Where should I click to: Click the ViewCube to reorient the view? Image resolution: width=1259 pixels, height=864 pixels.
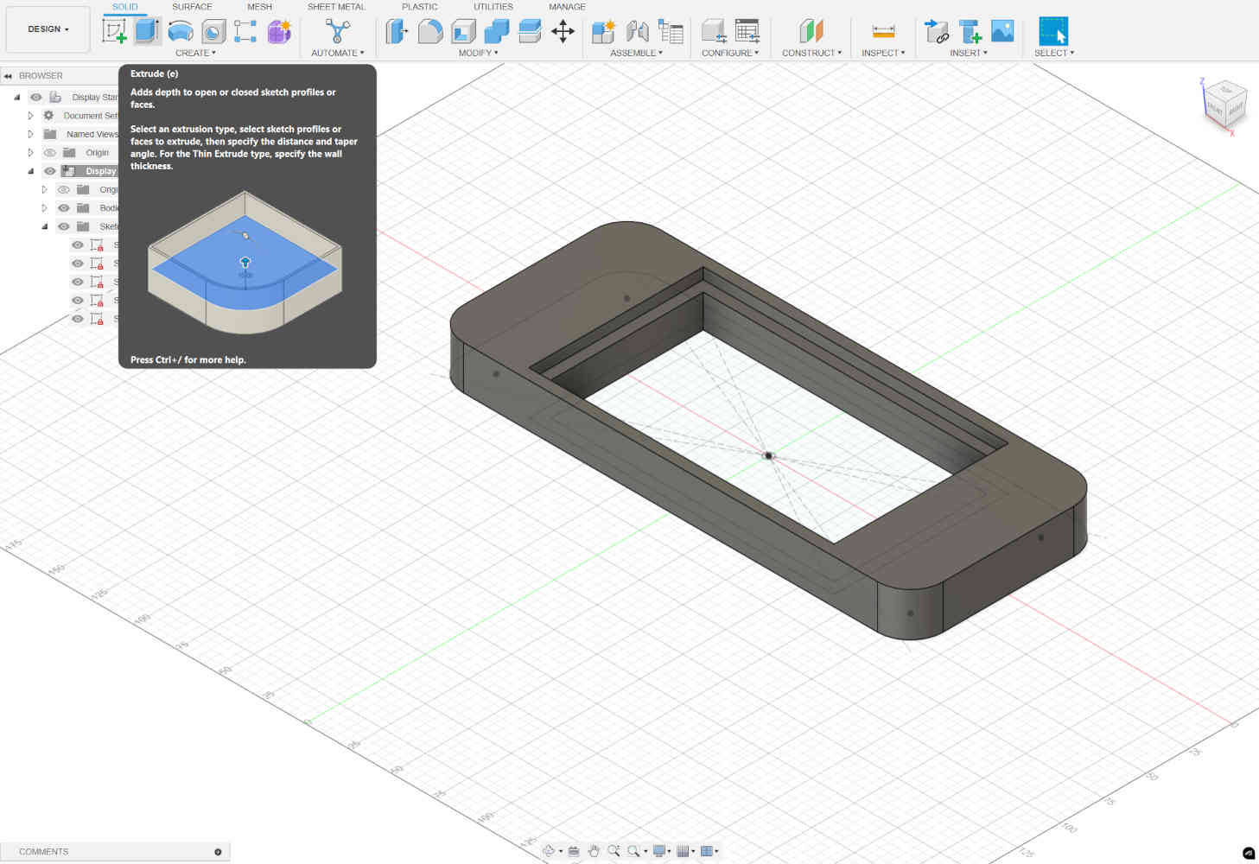1224,105
